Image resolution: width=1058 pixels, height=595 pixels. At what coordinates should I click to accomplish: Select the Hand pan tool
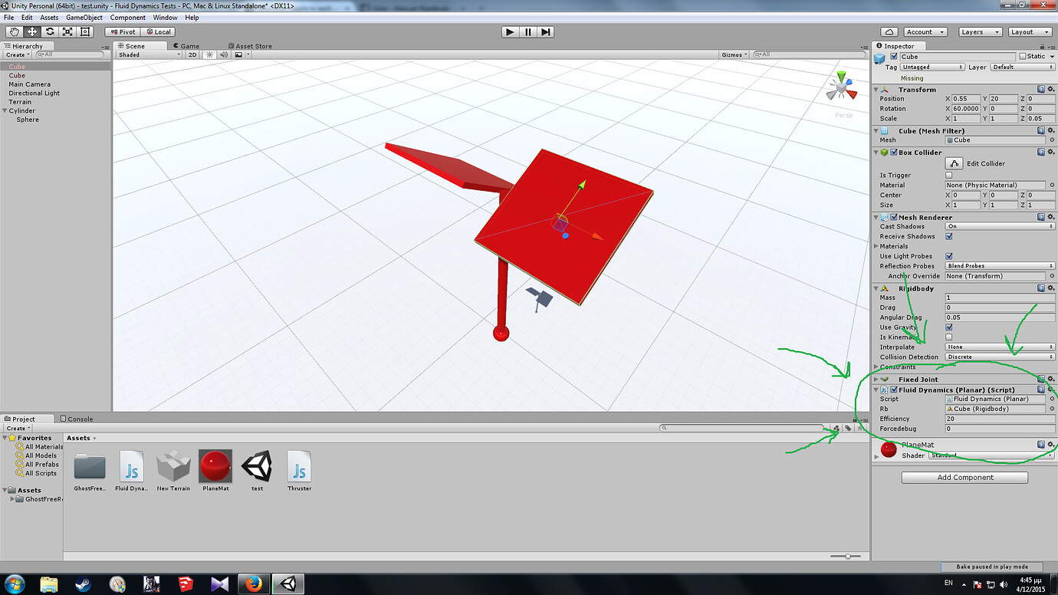(13, 31)
